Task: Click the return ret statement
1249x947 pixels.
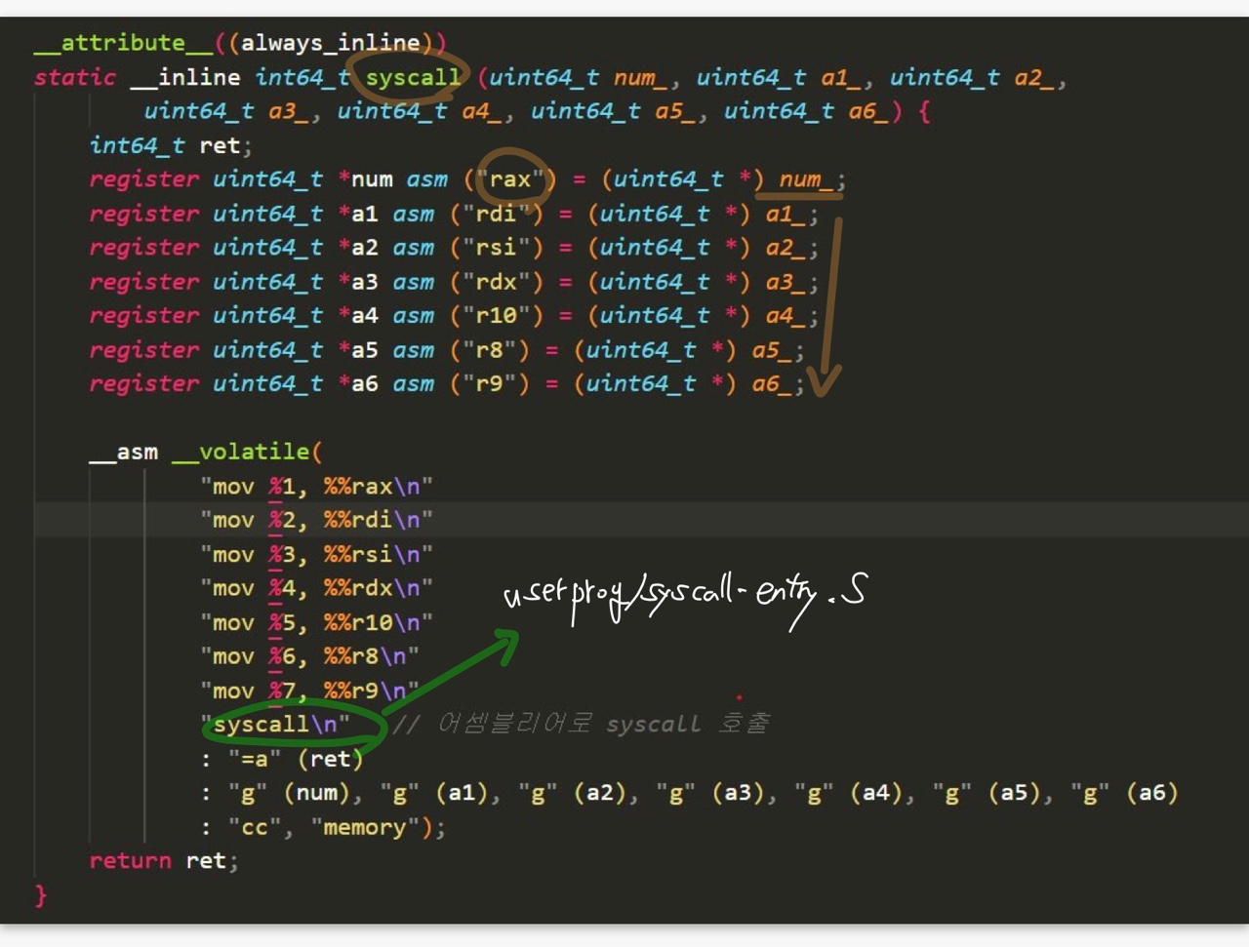Action: 163,860
